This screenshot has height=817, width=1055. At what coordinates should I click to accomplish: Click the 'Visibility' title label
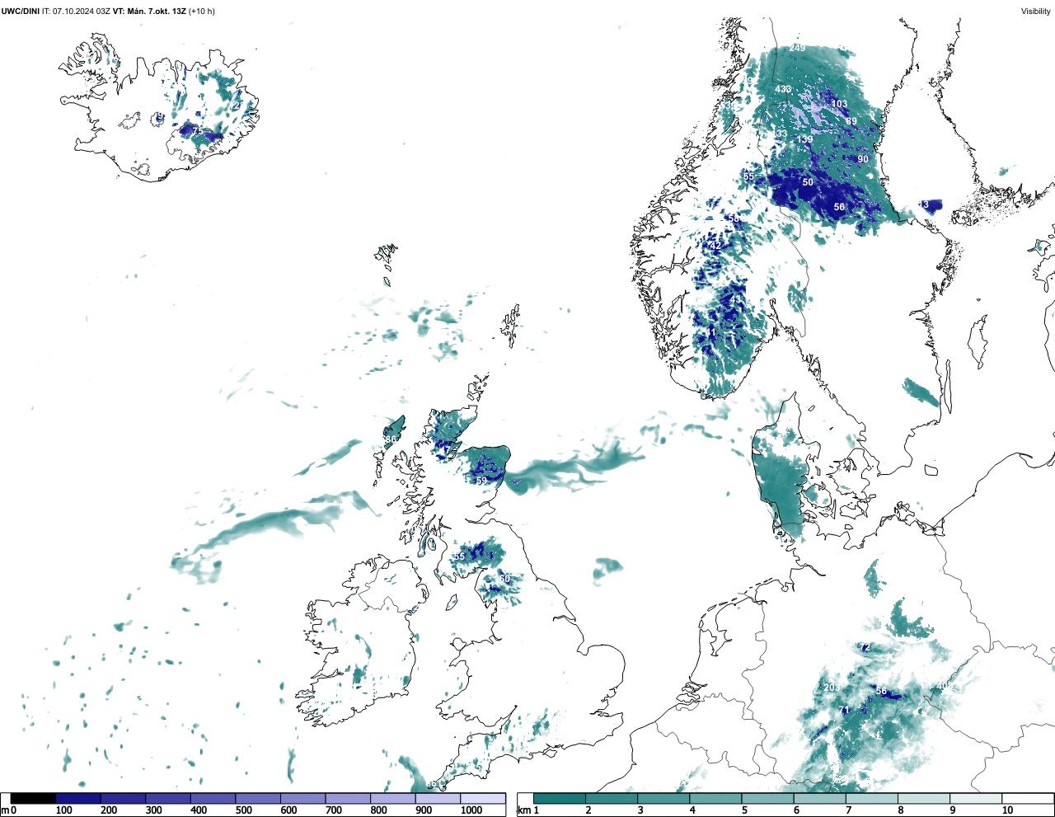pyautogui.click(x=1036, y=12)
